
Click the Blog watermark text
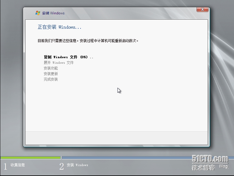[x=223, y=166]
